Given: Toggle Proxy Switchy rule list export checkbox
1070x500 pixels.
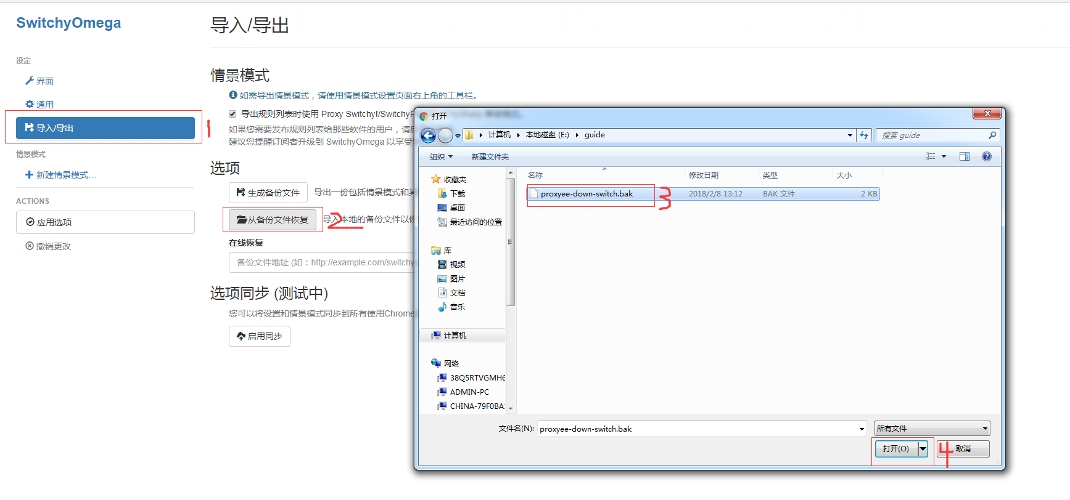Looking at the screenshot, I should click(233, 114).
